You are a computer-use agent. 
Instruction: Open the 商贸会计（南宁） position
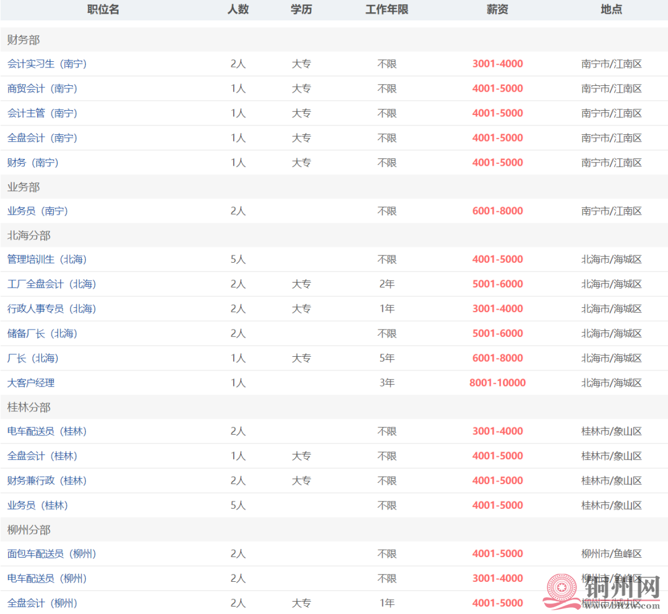coord(43,88)
